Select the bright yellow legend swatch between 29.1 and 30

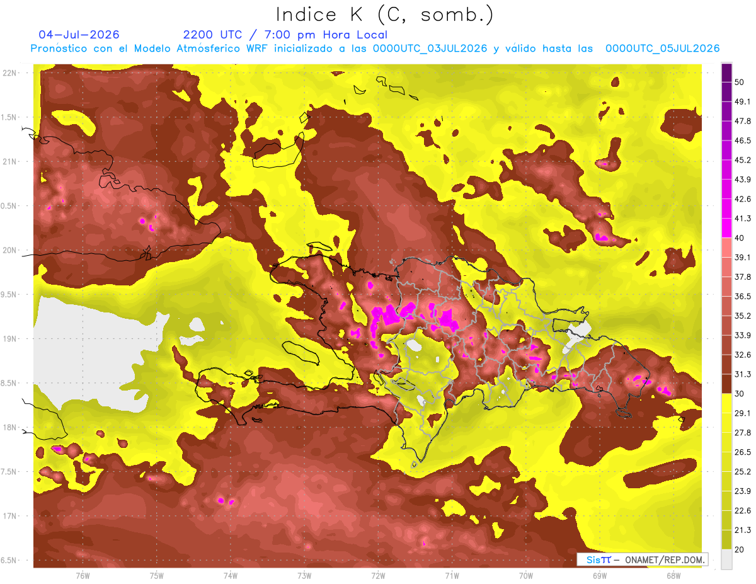click(x=726, y=403)
